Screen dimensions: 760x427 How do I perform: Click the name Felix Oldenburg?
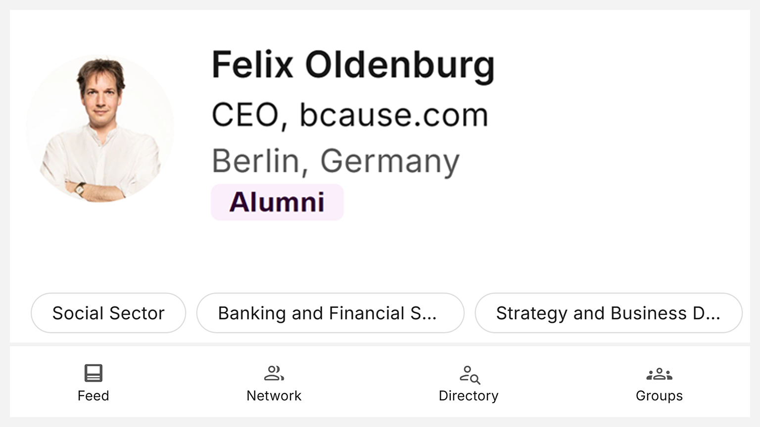click(x=352, y=65)
